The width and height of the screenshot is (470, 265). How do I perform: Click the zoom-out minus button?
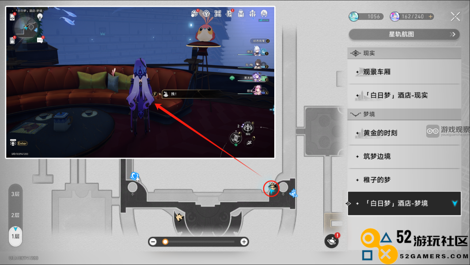pyautogui.click(x=153, y=242)
